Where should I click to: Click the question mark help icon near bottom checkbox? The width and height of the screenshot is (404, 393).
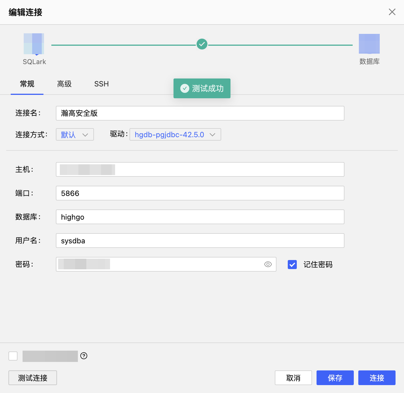coord(84,356)
